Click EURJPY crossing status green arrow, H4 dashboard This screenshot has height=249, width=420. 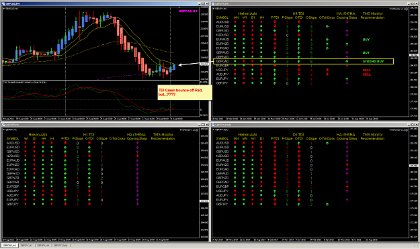click(x=347, y=79)
